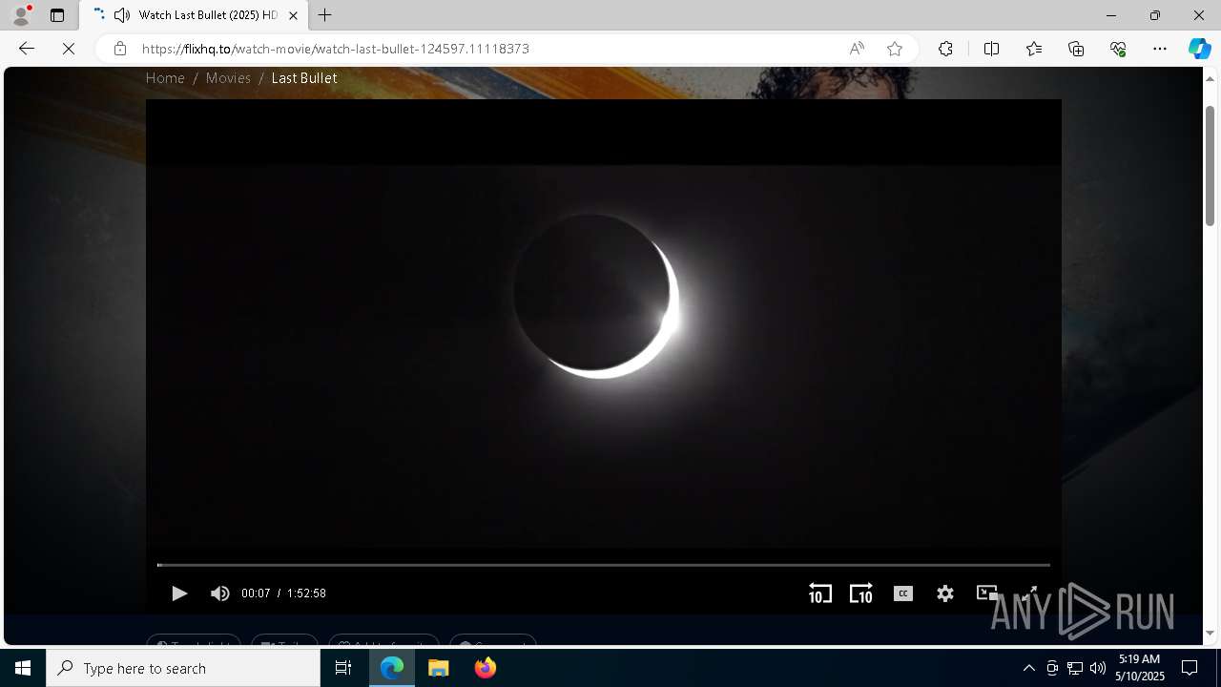The width and height of the screenshot is (1221, 687).
Task: Open browser Extensions menu
Action: click(x=945, y=49)
